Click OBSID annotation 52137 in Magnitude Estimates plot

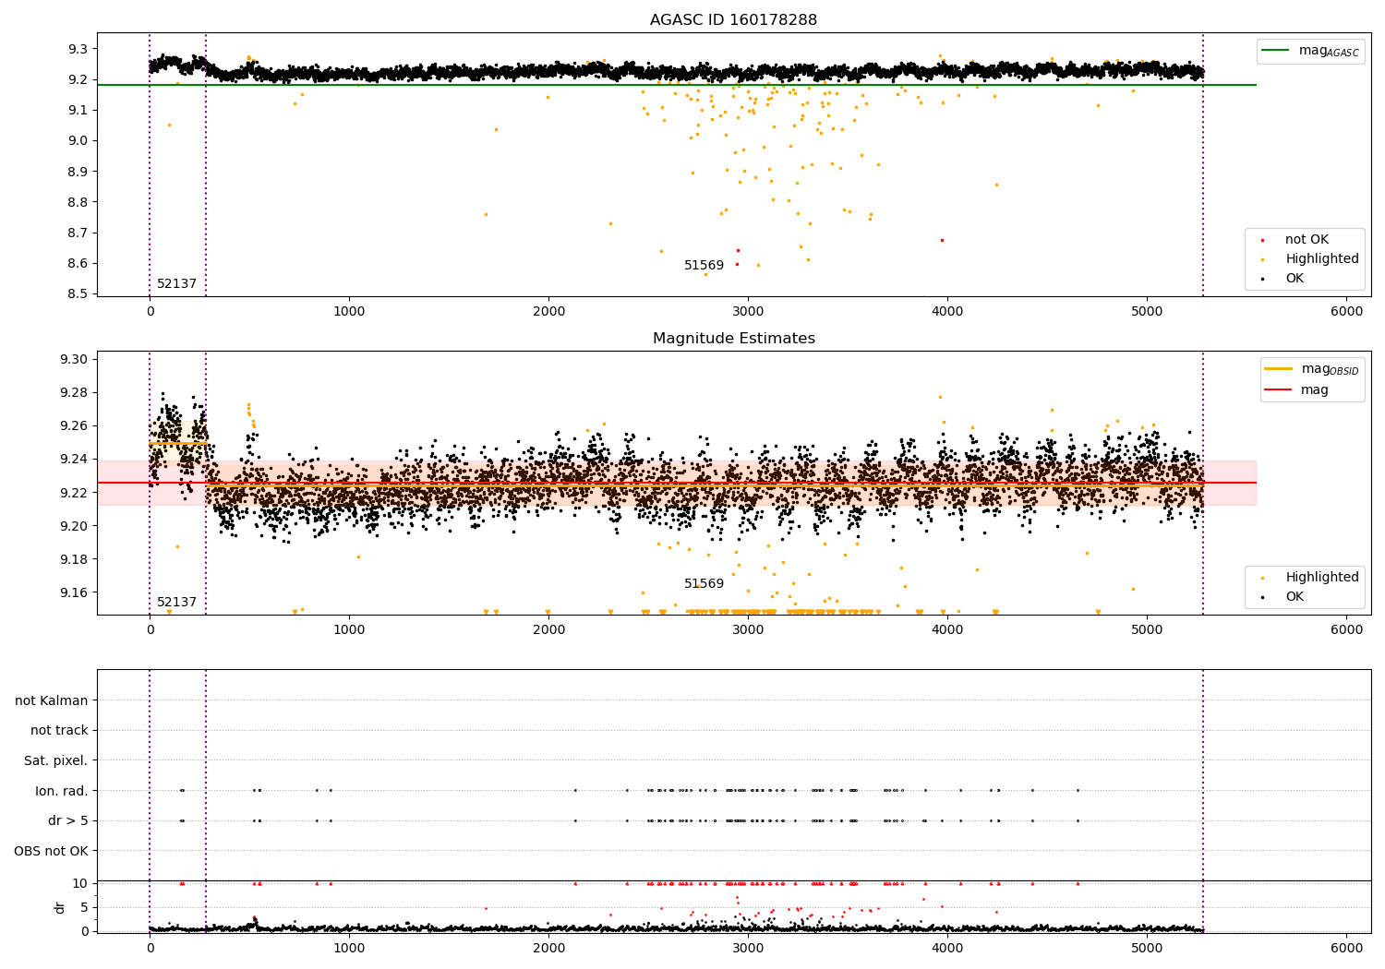coord(176,603)
